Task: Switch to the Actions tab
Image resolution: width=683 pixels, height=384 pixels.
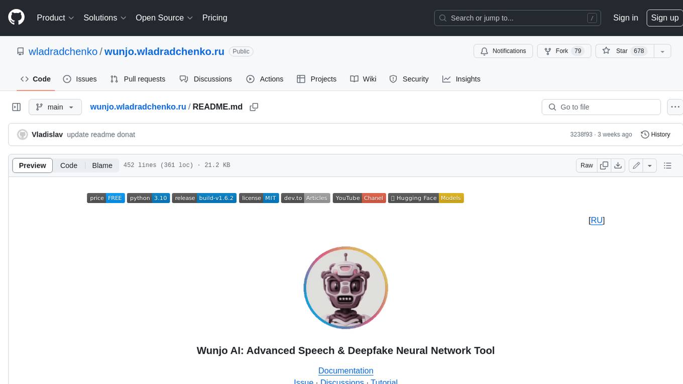Action: (x=265, y=79)
